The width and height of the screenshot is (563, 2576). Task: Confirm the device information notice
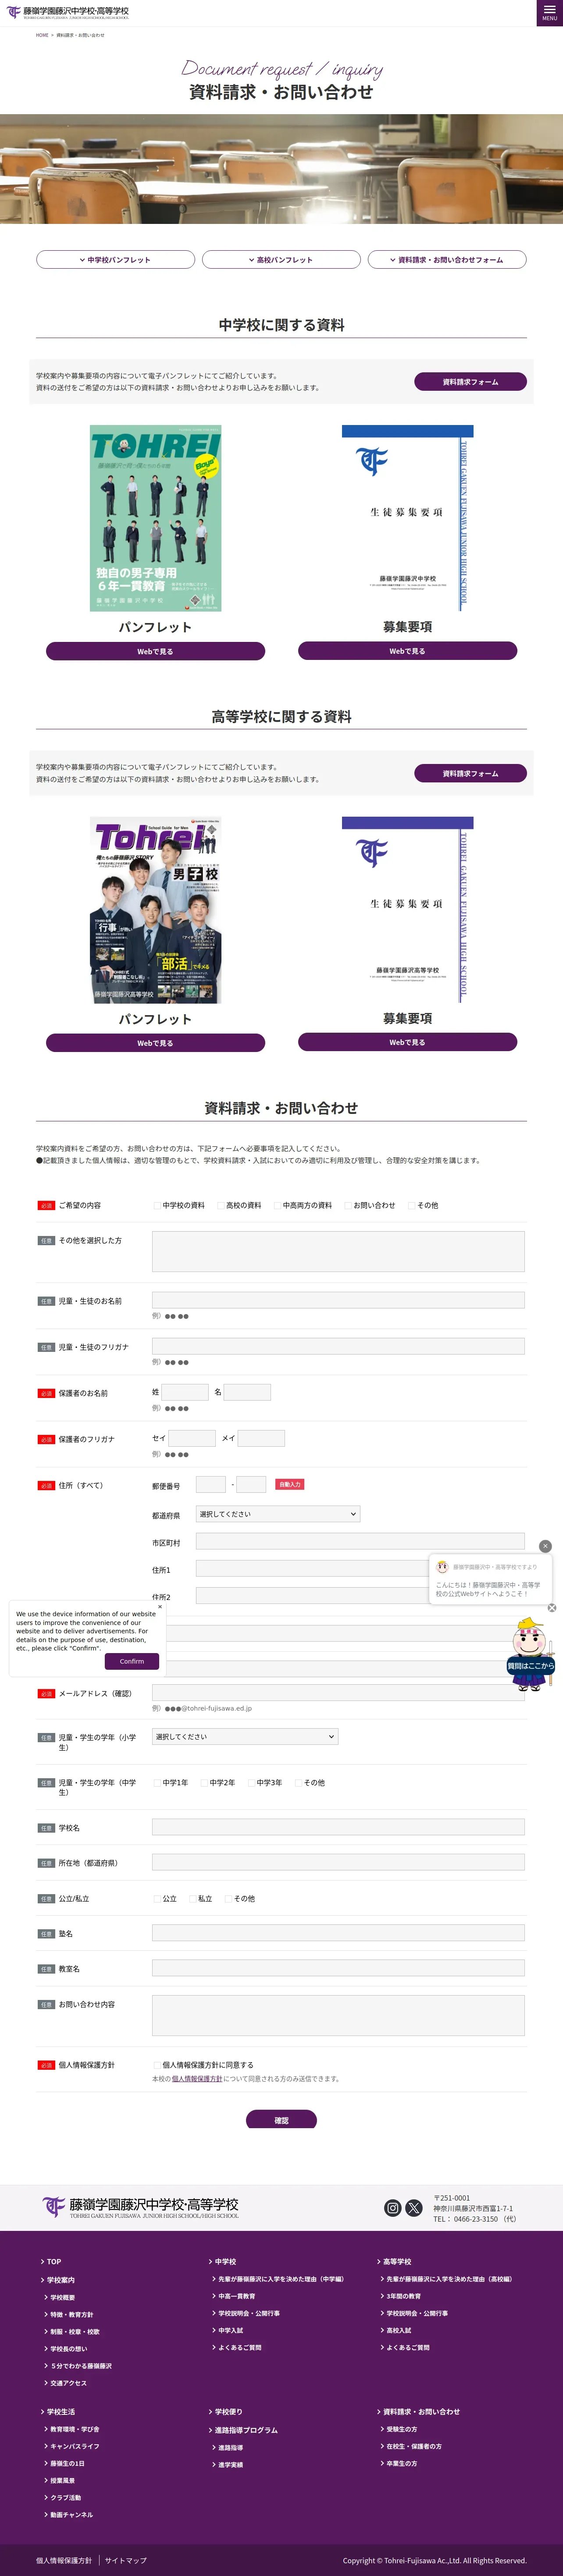tap(132, 1661)
